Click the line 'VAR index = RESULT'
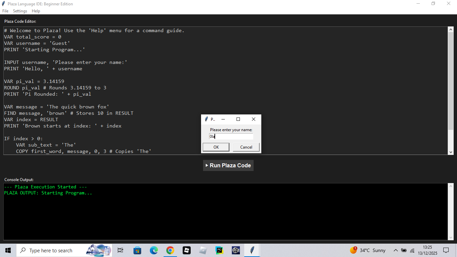This screenshot has width=457, height=257. click(31, 119)
